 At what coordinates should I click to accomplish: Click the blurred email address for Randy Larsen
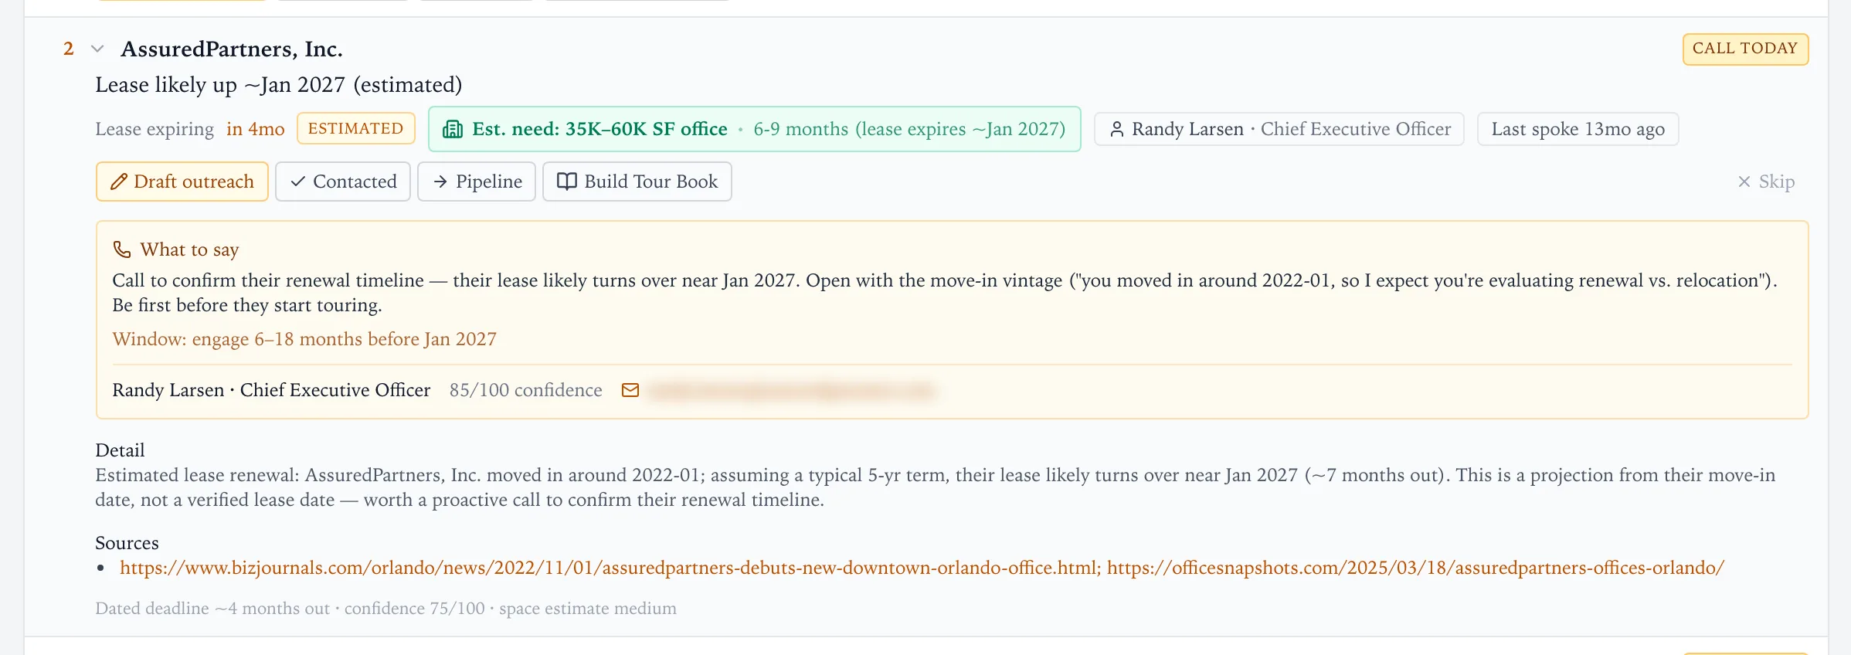791,391
